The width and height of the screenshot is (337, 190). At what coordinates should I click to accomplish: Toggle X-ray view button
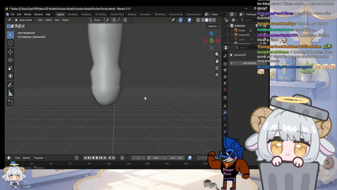click(x=198, y=20)
